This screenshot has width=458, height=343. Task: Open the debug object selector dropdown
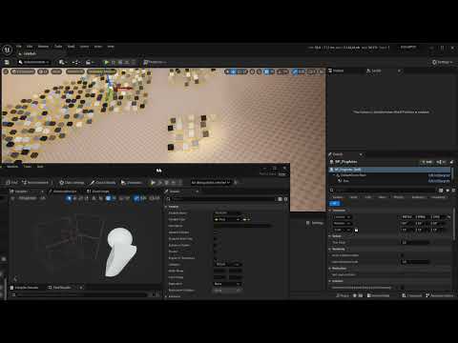click(x=210, y=183)
